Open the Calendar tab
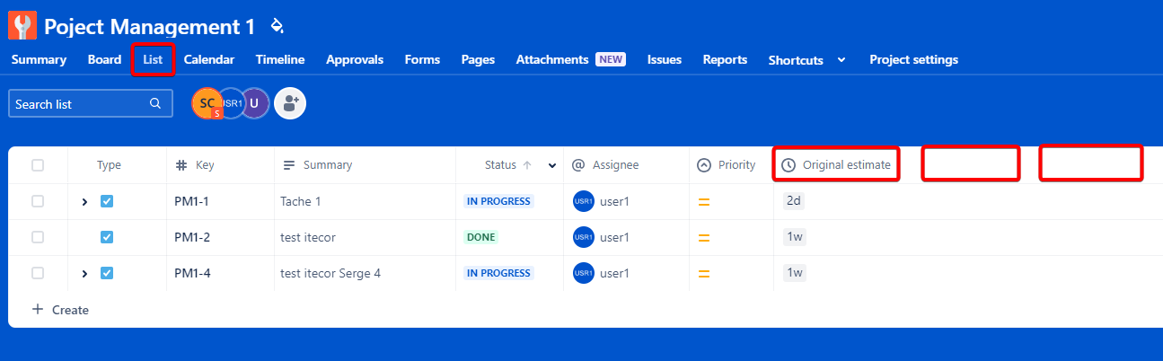 point(209,59)
